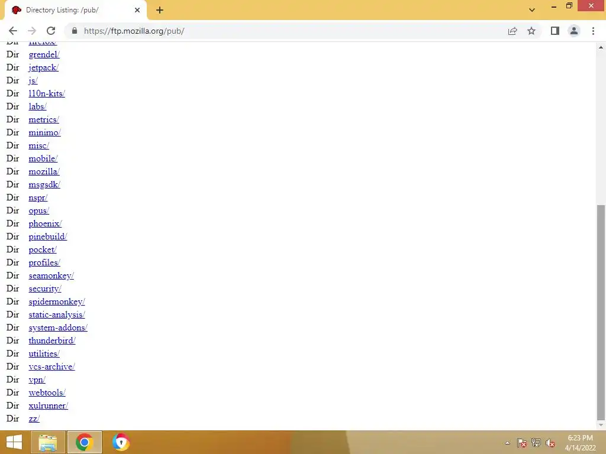This screenshot has width=606, height=454.
Task: Open the Chrome three-dot menu
Action: 593,31
